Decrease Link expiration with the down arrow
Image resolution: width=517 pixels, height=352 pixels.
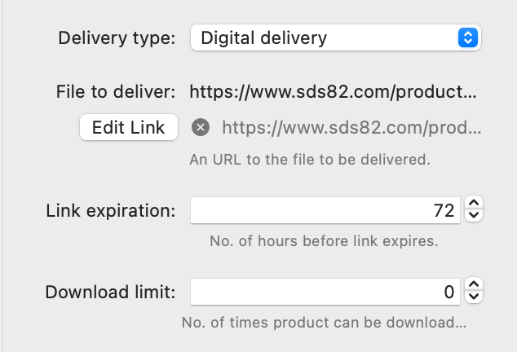pos(475,216)
